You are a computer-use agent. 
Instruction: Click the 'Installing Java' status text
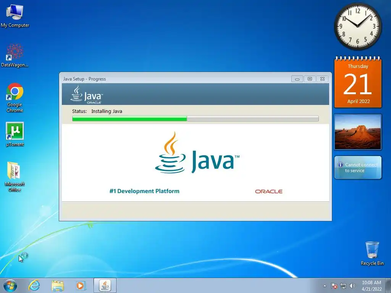pyautogui.click(x=107, y=111)
